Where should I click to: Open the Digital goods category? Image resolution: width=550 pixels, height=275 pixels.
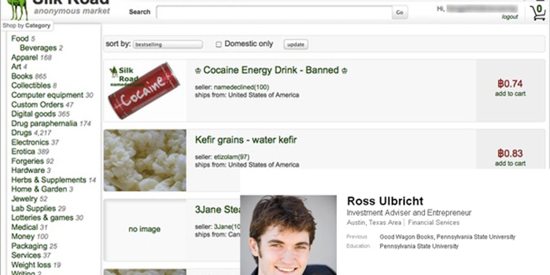[34, 114]
